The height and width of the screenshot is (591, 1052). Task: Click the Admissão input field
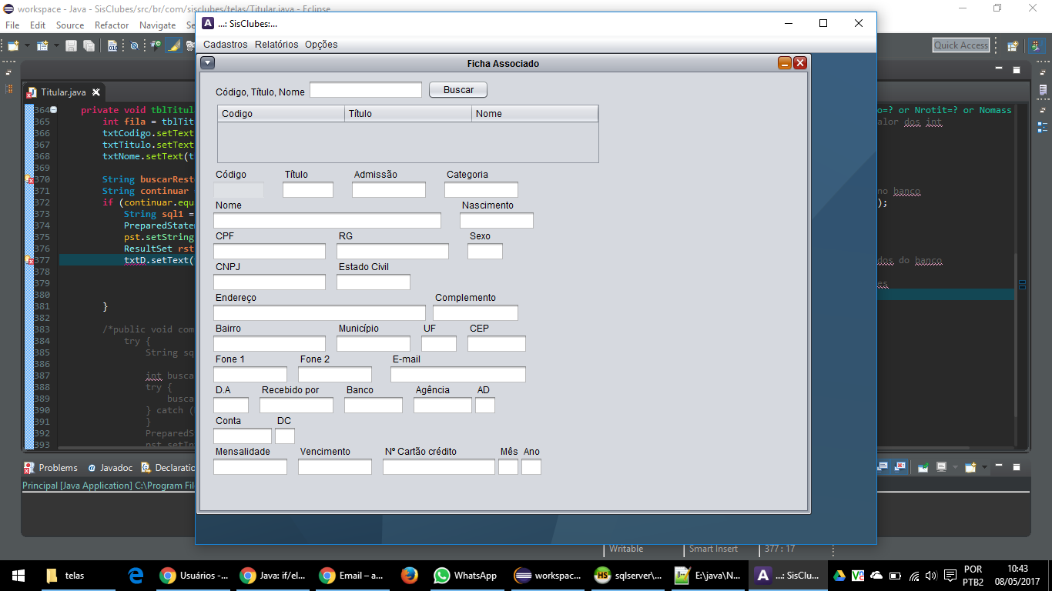389,190
